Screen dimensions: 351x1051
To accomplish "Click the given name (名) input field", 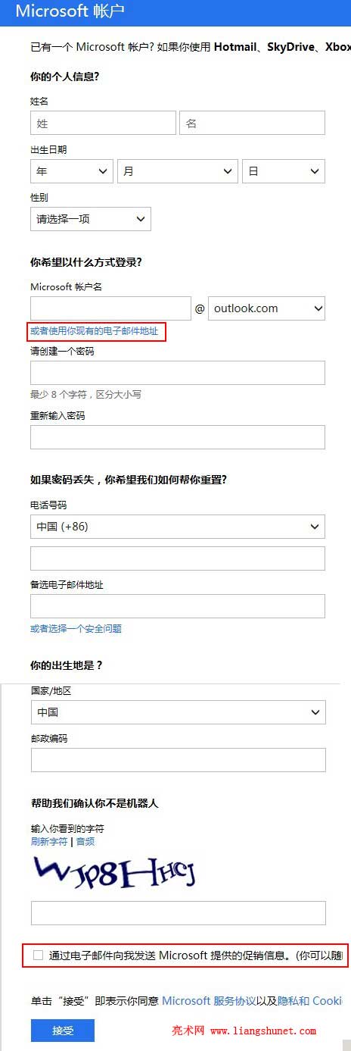I will tap(252, 123).
